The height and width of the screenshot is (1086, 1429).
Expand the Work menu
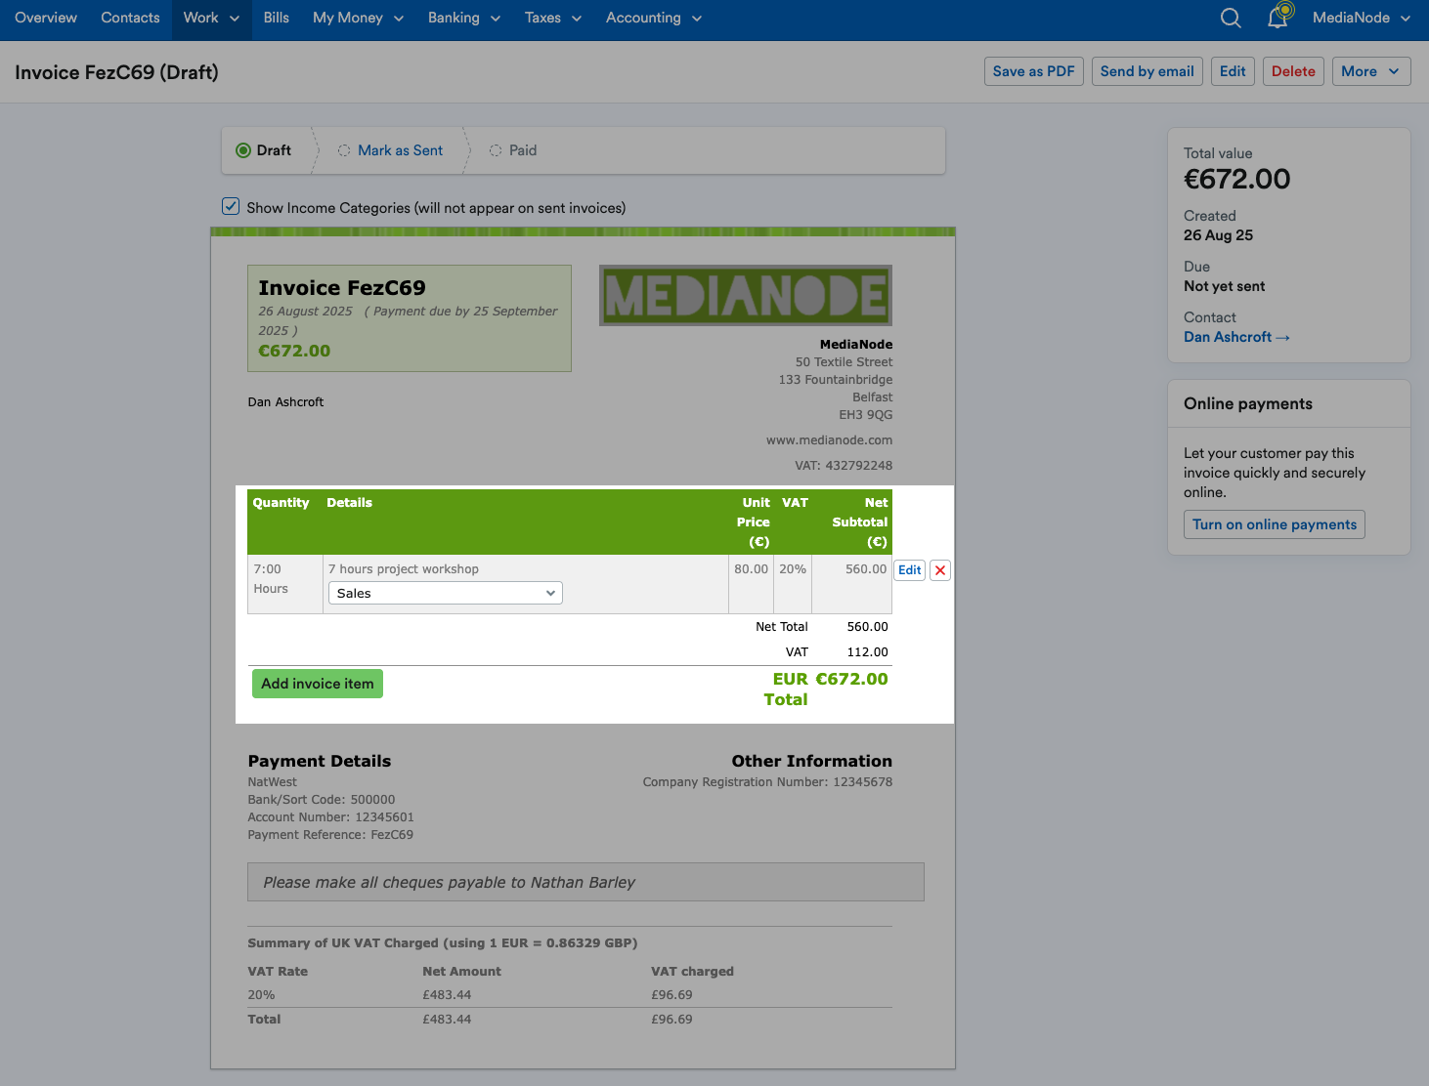click(x=211, y=18)
